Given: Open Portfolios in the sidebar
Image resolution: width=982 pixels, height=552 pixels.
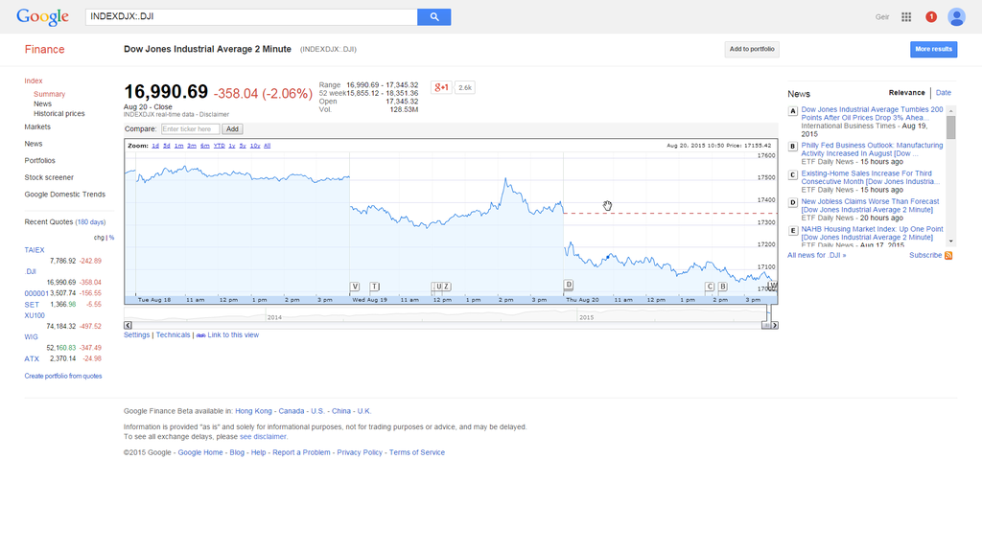Looking at the screenshot, I should click(39, 161).
